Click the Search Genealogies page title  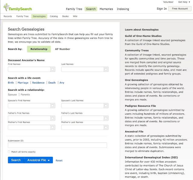tap(26, 29)
